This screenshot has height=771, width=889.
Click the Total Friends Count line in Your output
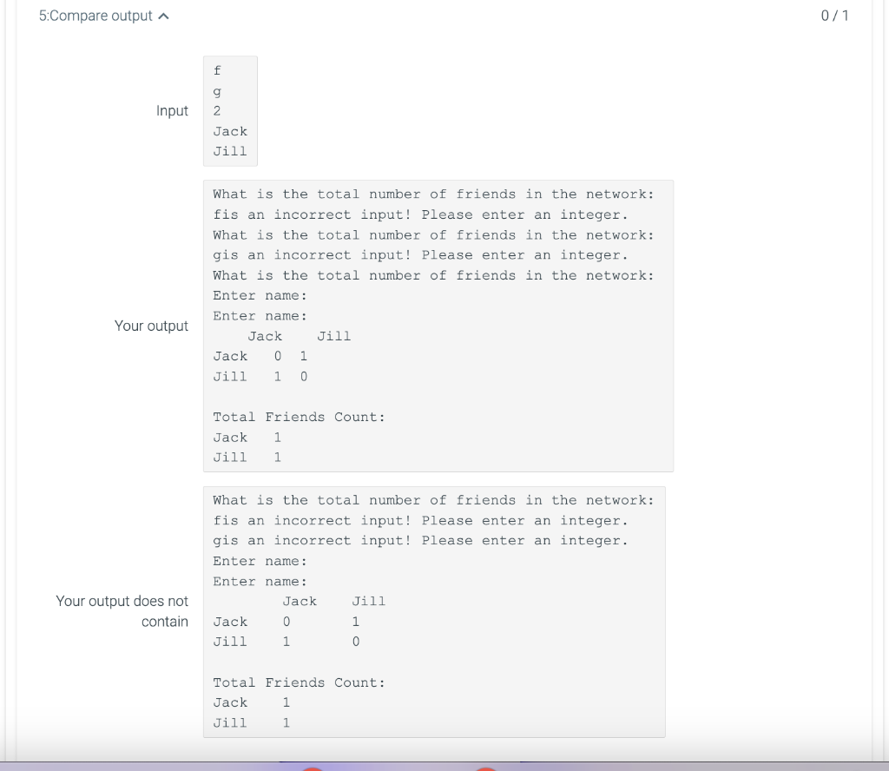tap(298, 417)
